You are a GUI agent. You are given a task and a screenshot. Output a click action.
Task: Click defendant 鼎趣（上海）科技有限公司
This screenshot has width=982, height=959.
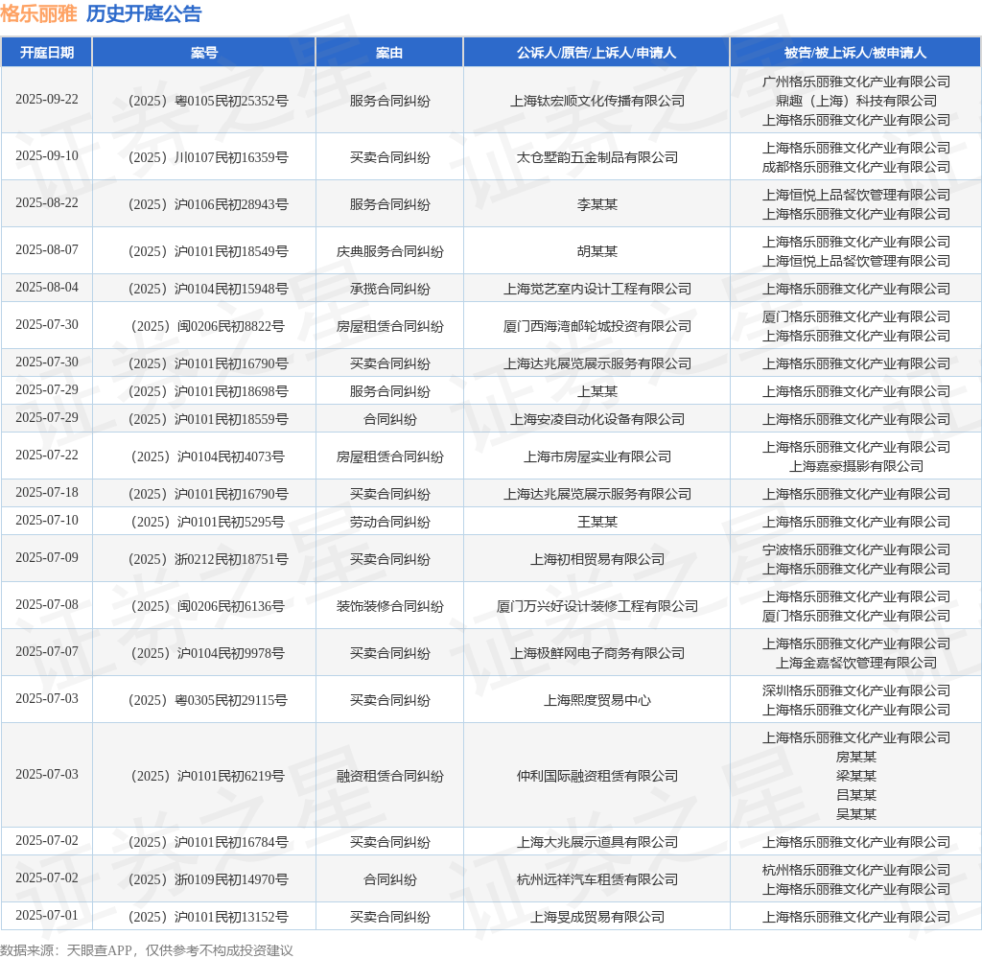(856, 101)
